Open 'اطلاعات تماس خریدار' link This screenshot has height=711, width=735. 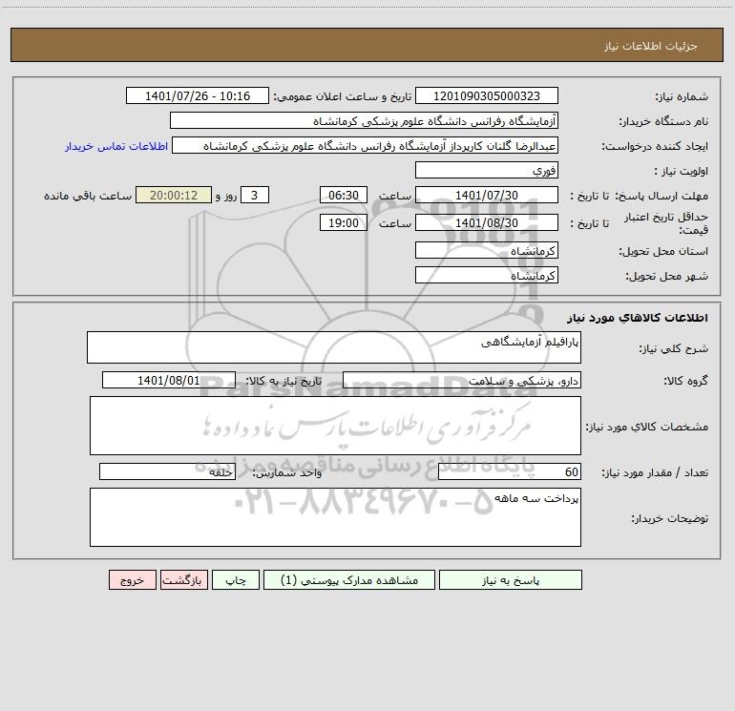pyautogui.click(x=116, y=146)
